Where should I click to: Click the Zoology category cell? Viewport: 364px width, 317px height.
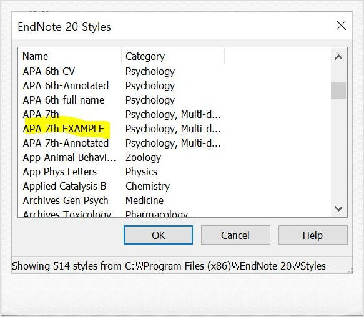(143, 158)
